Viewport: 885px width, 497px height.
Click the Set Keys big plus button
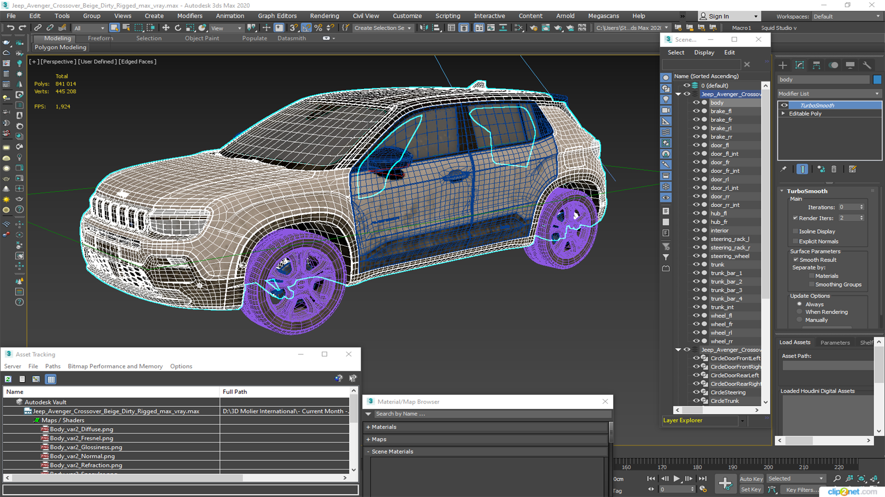click(725, 484)
